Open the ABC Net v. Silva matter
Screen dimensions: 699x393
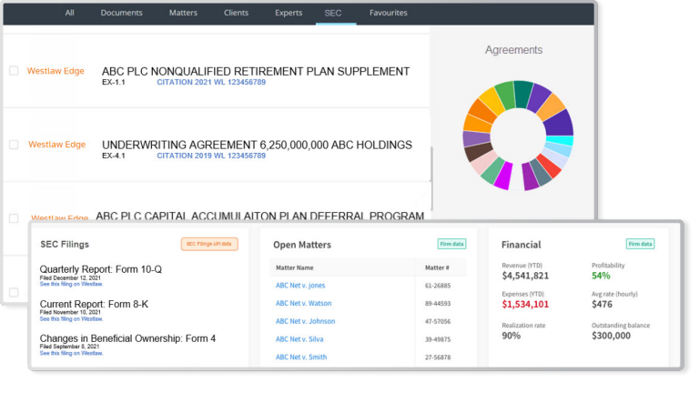pos(299,339)
